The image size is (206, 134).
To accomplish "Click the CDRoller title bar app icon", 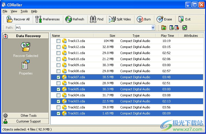I will click(4, 5).
